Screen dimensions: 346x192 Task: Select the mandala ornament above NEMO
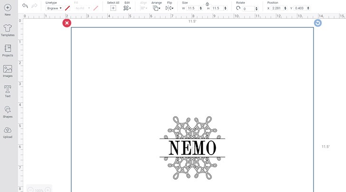point(192,127)
